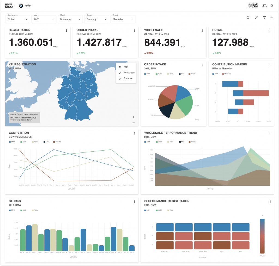279x266 pixels.
Task: Click the Retail 127.988 value
Action: tap(230, 42)
